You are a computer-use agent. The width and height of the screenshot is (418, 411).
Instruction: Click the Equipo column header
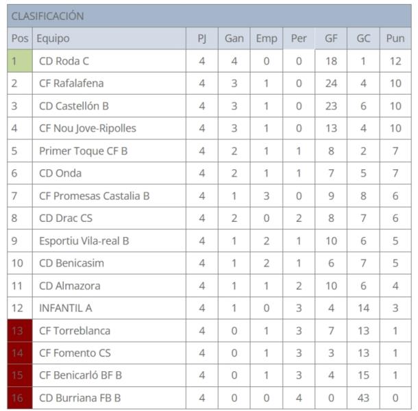(x=53, y=38)
